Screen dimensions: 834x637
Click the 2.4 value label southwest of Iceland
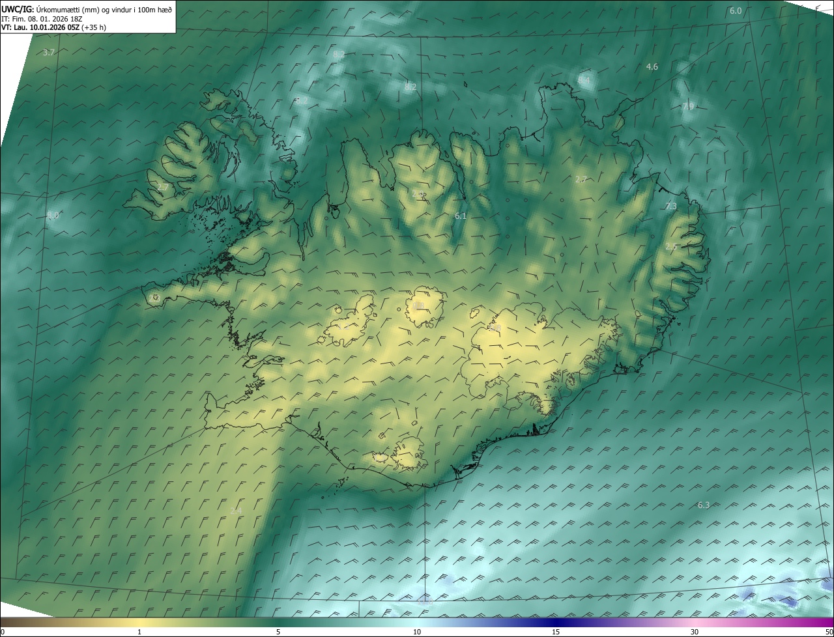coord(236,511)
